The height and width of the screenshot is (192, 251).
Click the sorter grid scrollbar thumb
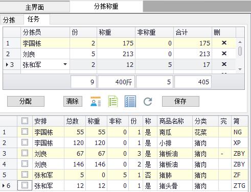pos(240,51)
